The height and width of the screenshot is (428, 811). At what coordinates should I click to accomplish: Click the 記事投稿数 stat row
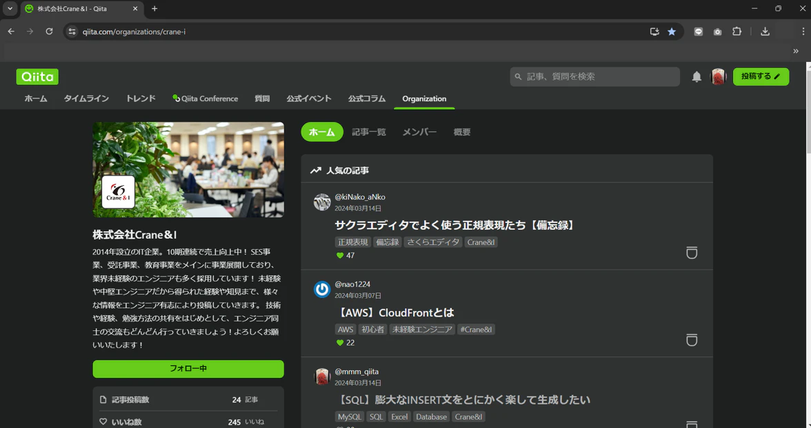pyautogui.click(x=188, y=400)
